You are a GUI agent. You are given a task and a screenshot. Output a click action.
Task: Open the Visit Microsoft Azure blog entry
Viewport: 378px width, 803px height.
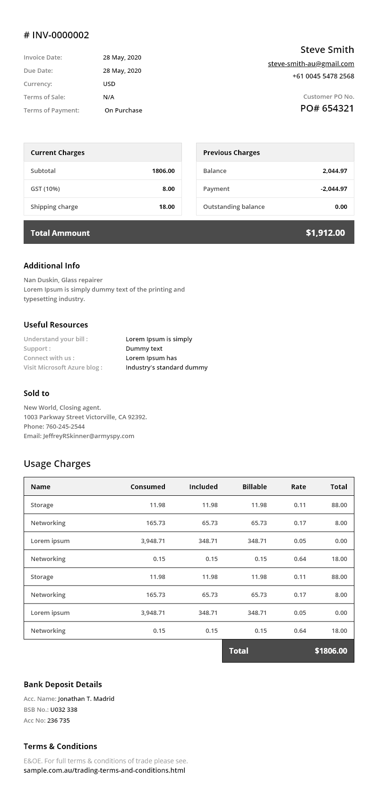coord(63,367)
